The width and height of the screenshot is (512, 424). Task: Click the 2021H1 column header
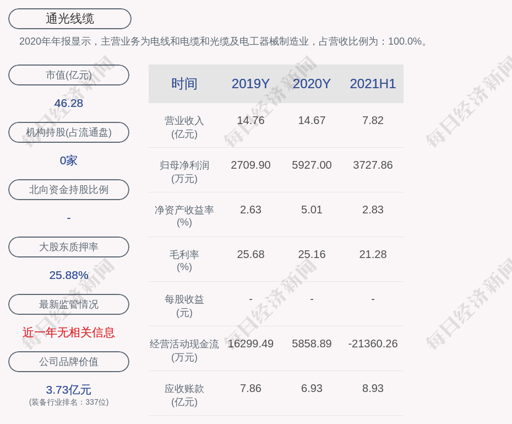(373, 84)
